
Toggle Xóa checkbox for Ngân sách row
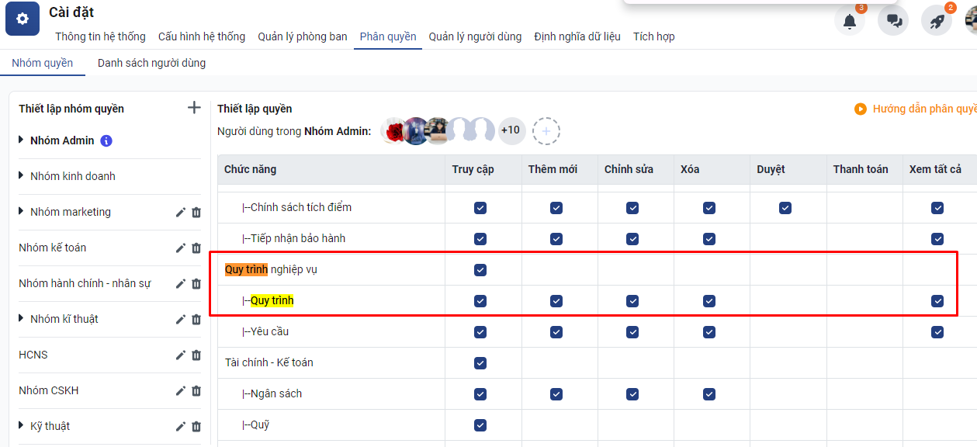(709, 393)
